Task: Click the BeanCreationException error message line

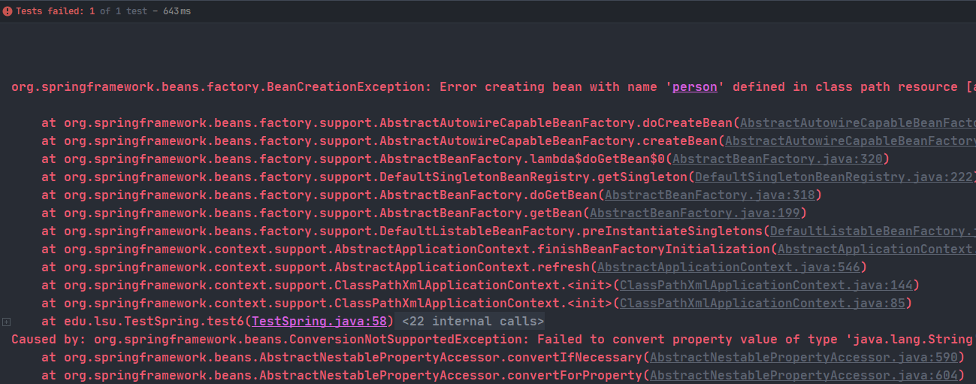Action: pyautogui.click(x=494, y=87)
